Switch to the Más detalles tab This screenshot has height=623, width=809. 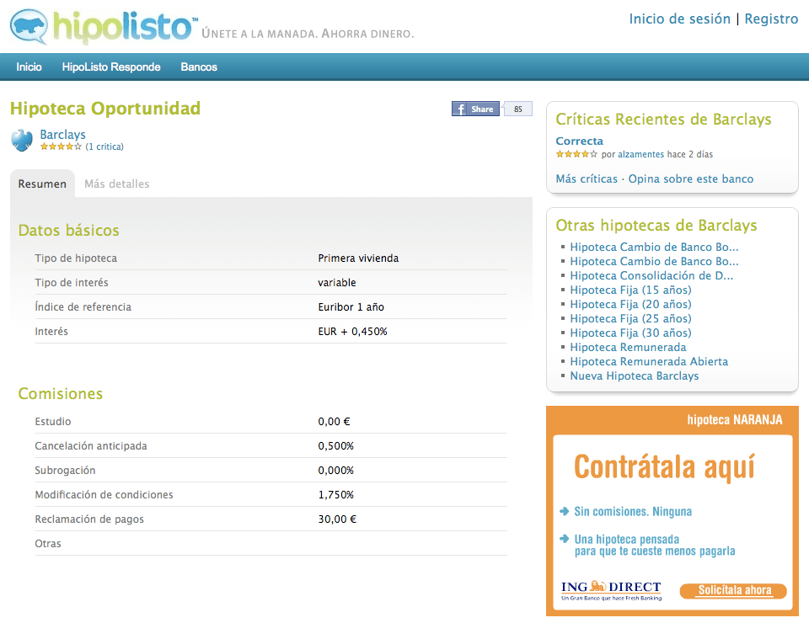pyautogui.click(x=116, y=184)
